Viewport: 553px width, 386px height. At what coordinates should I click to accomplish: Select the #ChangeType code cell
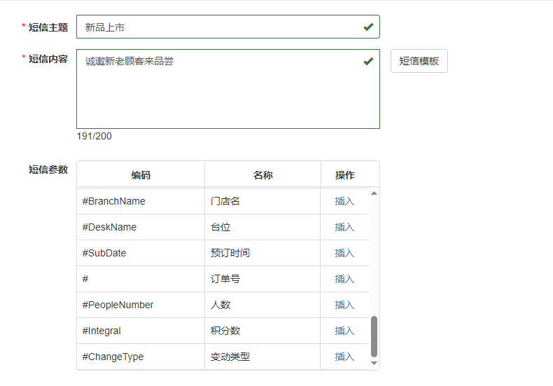113,357
